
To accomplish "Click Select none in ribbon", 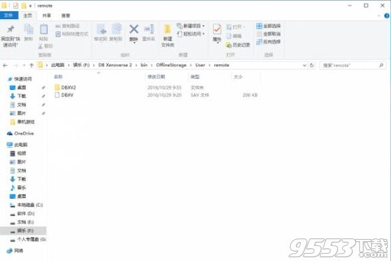I will 269,34.
